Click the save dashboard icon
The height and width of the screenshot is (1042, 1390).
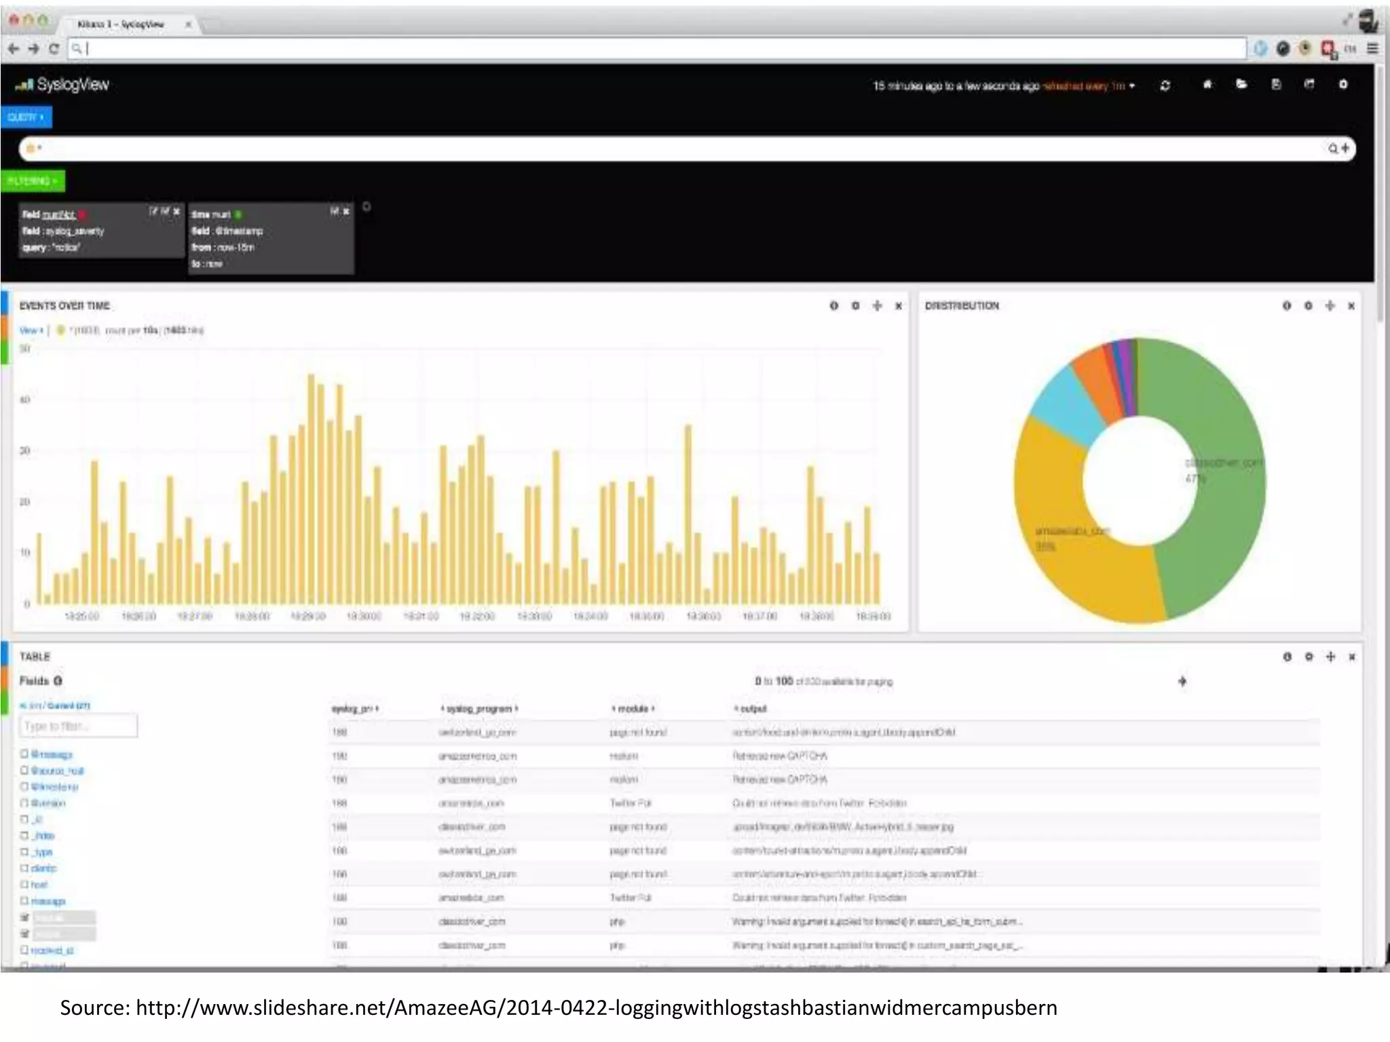(1276, 85)
